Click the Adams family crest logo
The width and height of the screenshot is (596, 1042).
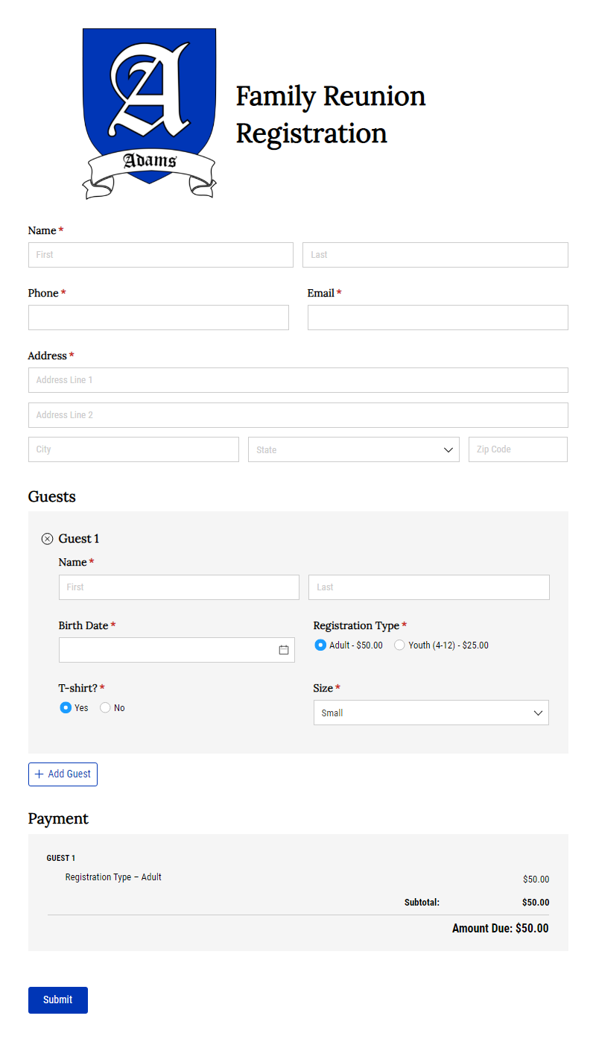point(149,112)
